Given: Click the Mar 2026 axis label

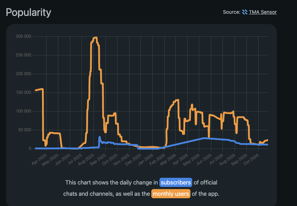Looking at the screenshot, I should (168, 159).
